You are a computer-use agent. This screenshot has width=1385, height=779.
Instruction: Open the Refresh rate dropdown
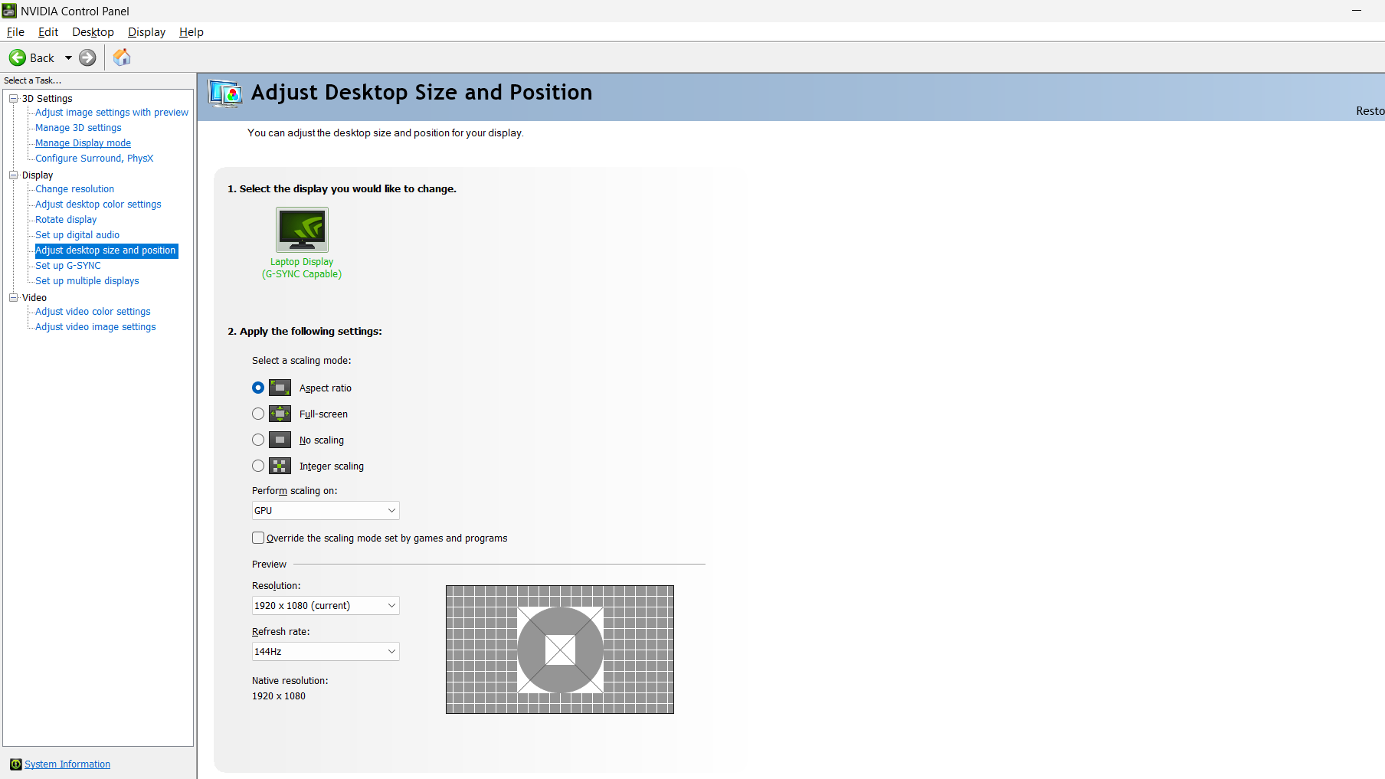[x=326, y=651]
